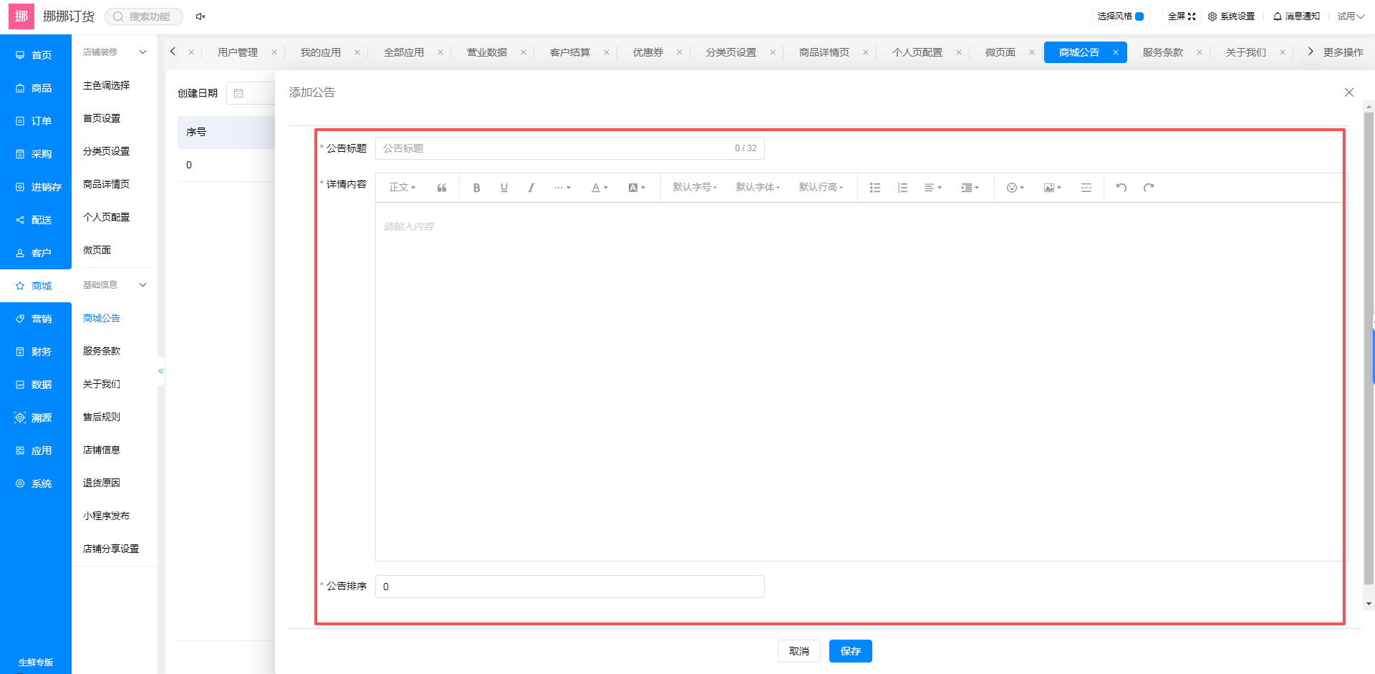Insert a blockquote in editor

pos(442,188)
